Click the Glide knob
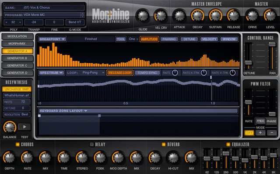 [x=143, y=16]
